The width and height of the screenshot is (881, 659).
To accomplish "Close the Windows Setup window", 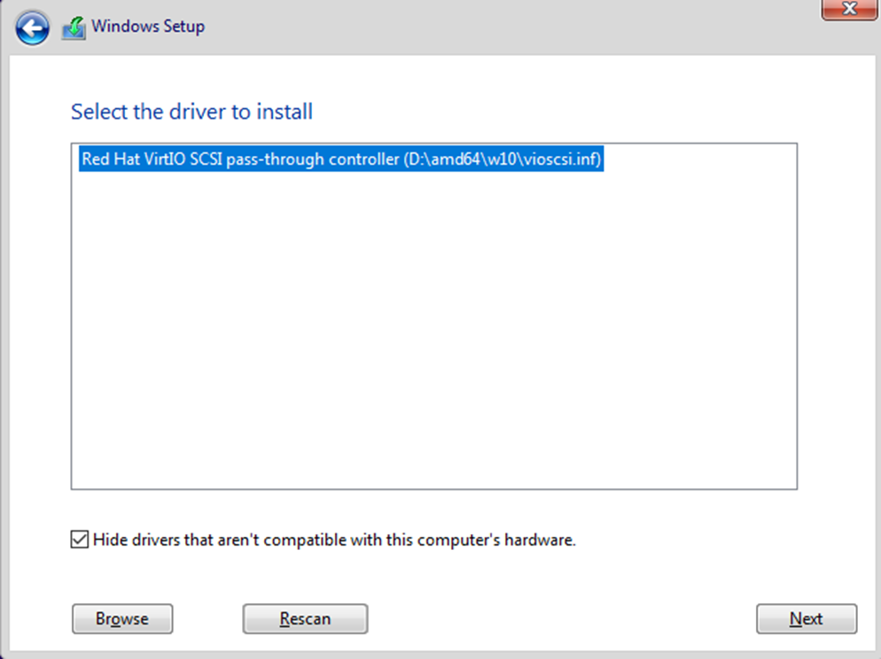I will [x=849, y=9].
